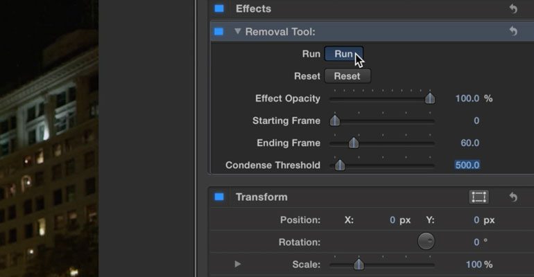
Task: Click the Reset button
Action: (347, 76)
